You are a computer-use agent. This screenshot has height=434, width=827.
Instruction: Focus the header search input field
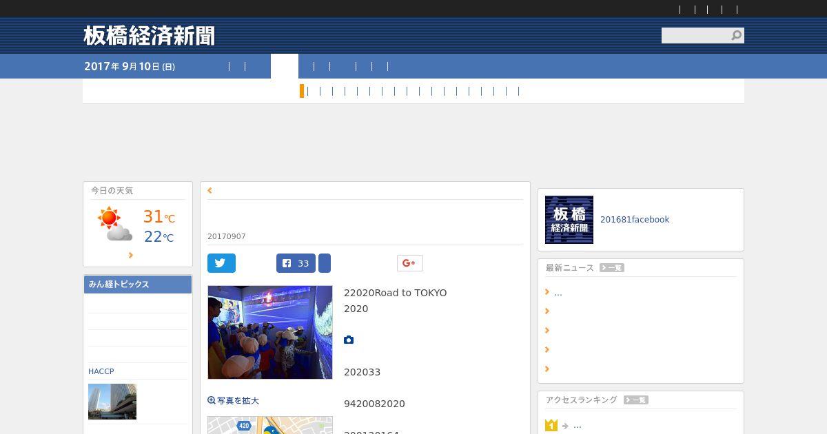click(696, 35)
